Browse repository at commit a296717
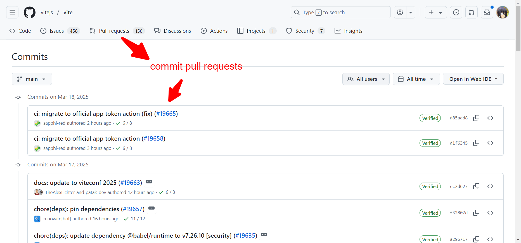 (490, 239)
